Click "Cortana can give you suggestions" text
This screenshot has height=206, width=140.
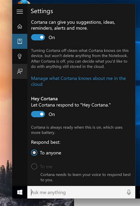pos(73,25)
